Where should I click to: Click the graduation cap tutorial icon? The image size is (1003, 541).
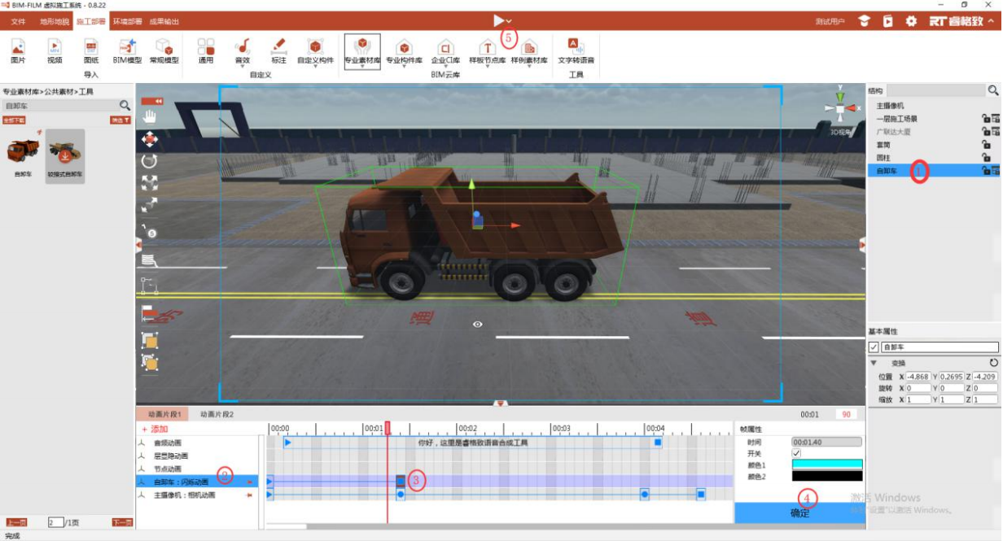[x=865, y=21]
